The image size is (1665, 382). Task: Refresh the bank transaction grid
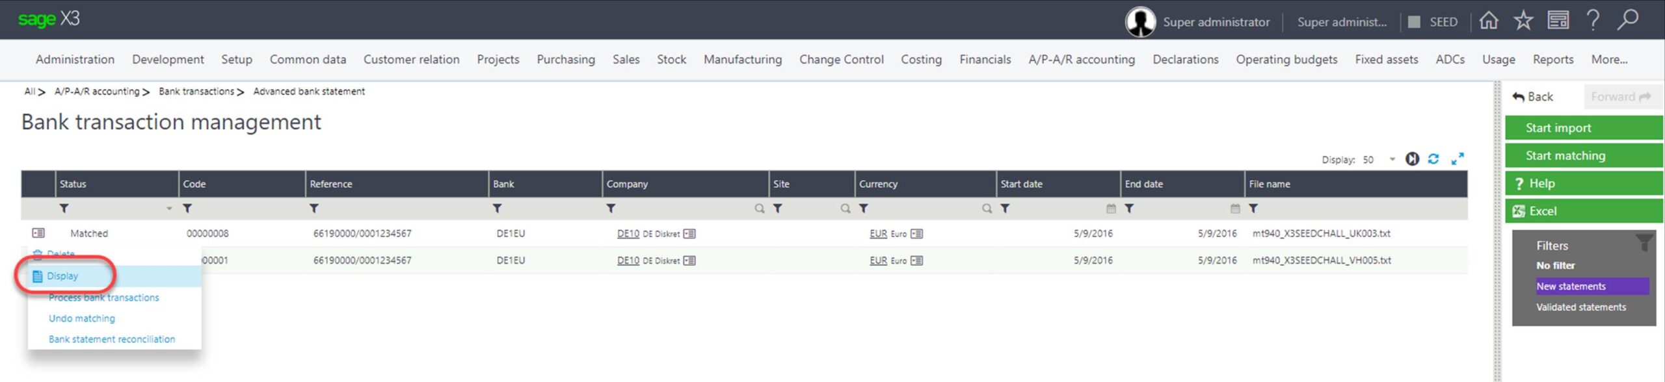coord(1433,159)
